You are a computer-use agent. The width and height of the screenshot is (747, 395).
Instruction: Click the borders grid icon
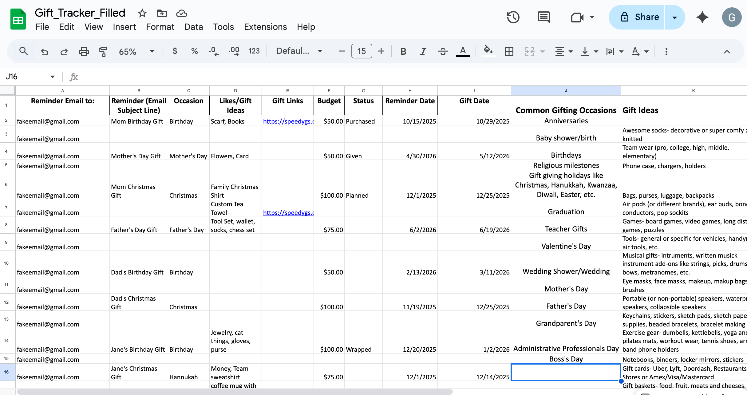point(509,51)
